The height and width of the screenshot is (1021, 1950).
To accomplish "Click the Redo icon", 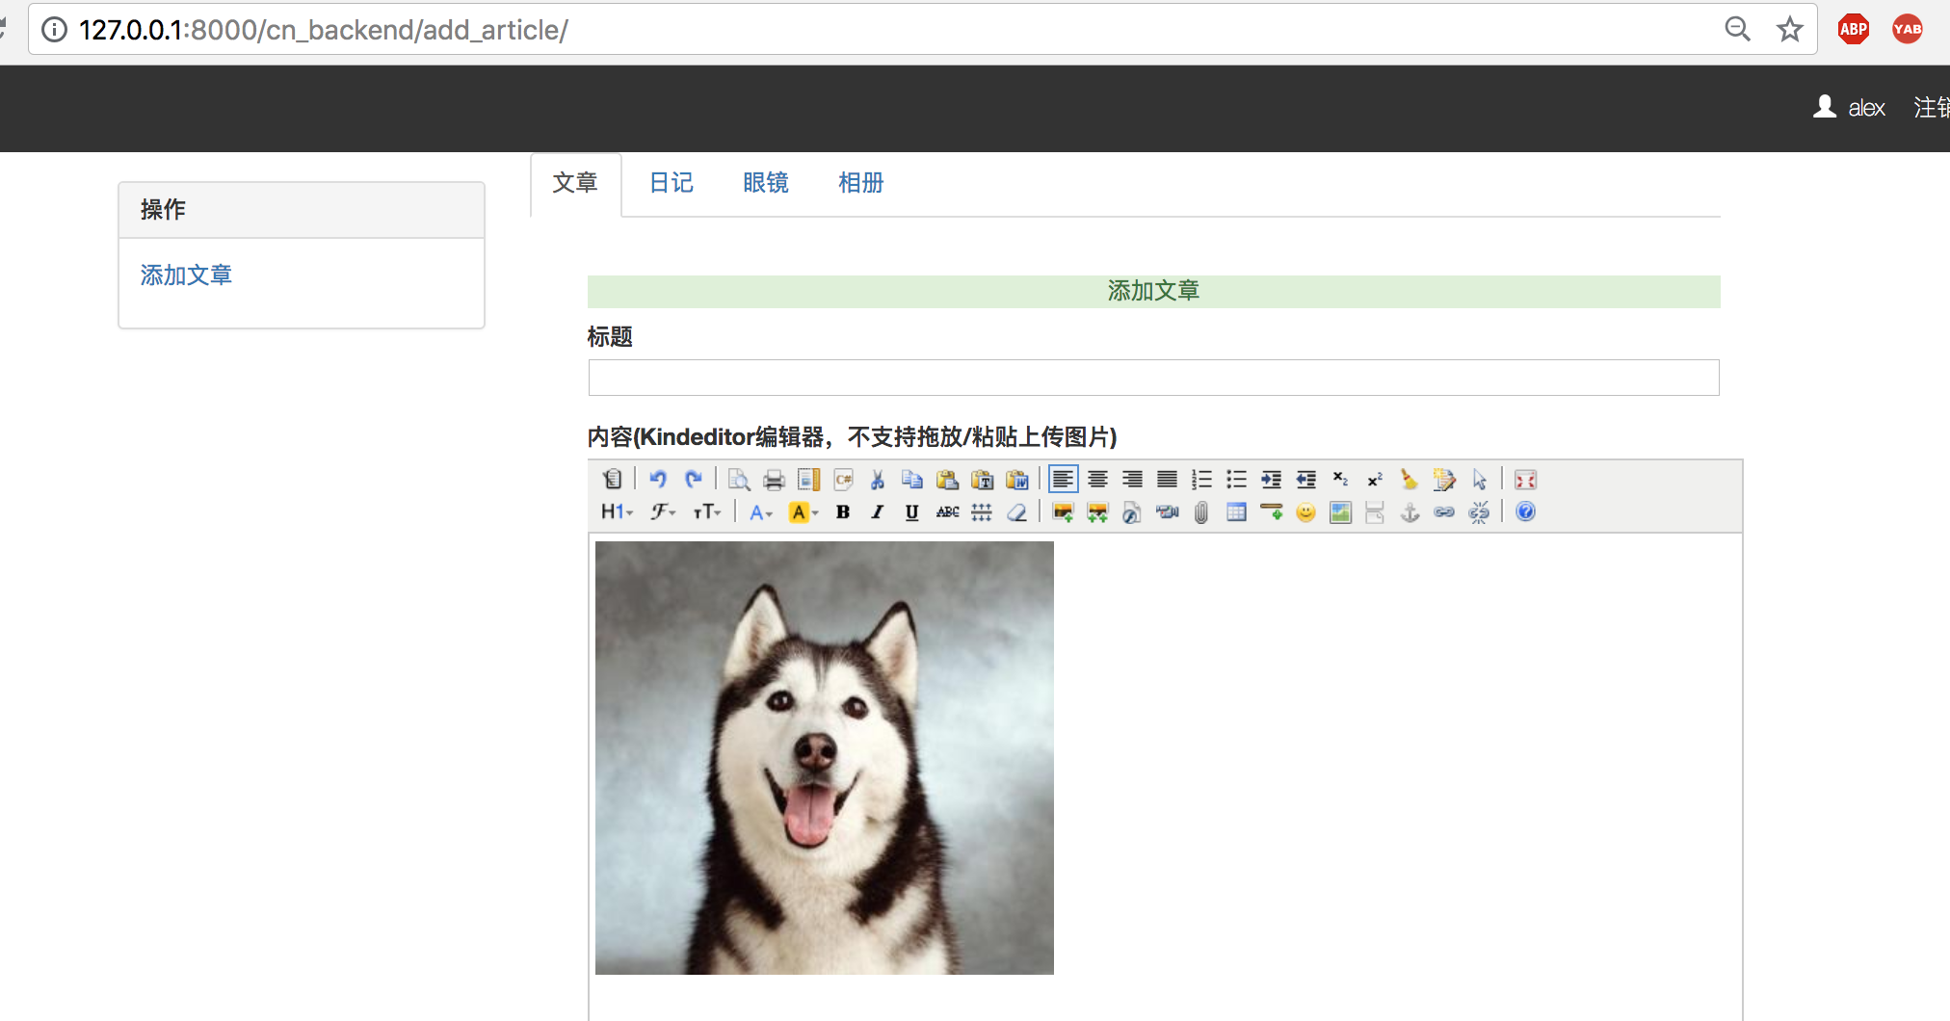I will [693, 479].
